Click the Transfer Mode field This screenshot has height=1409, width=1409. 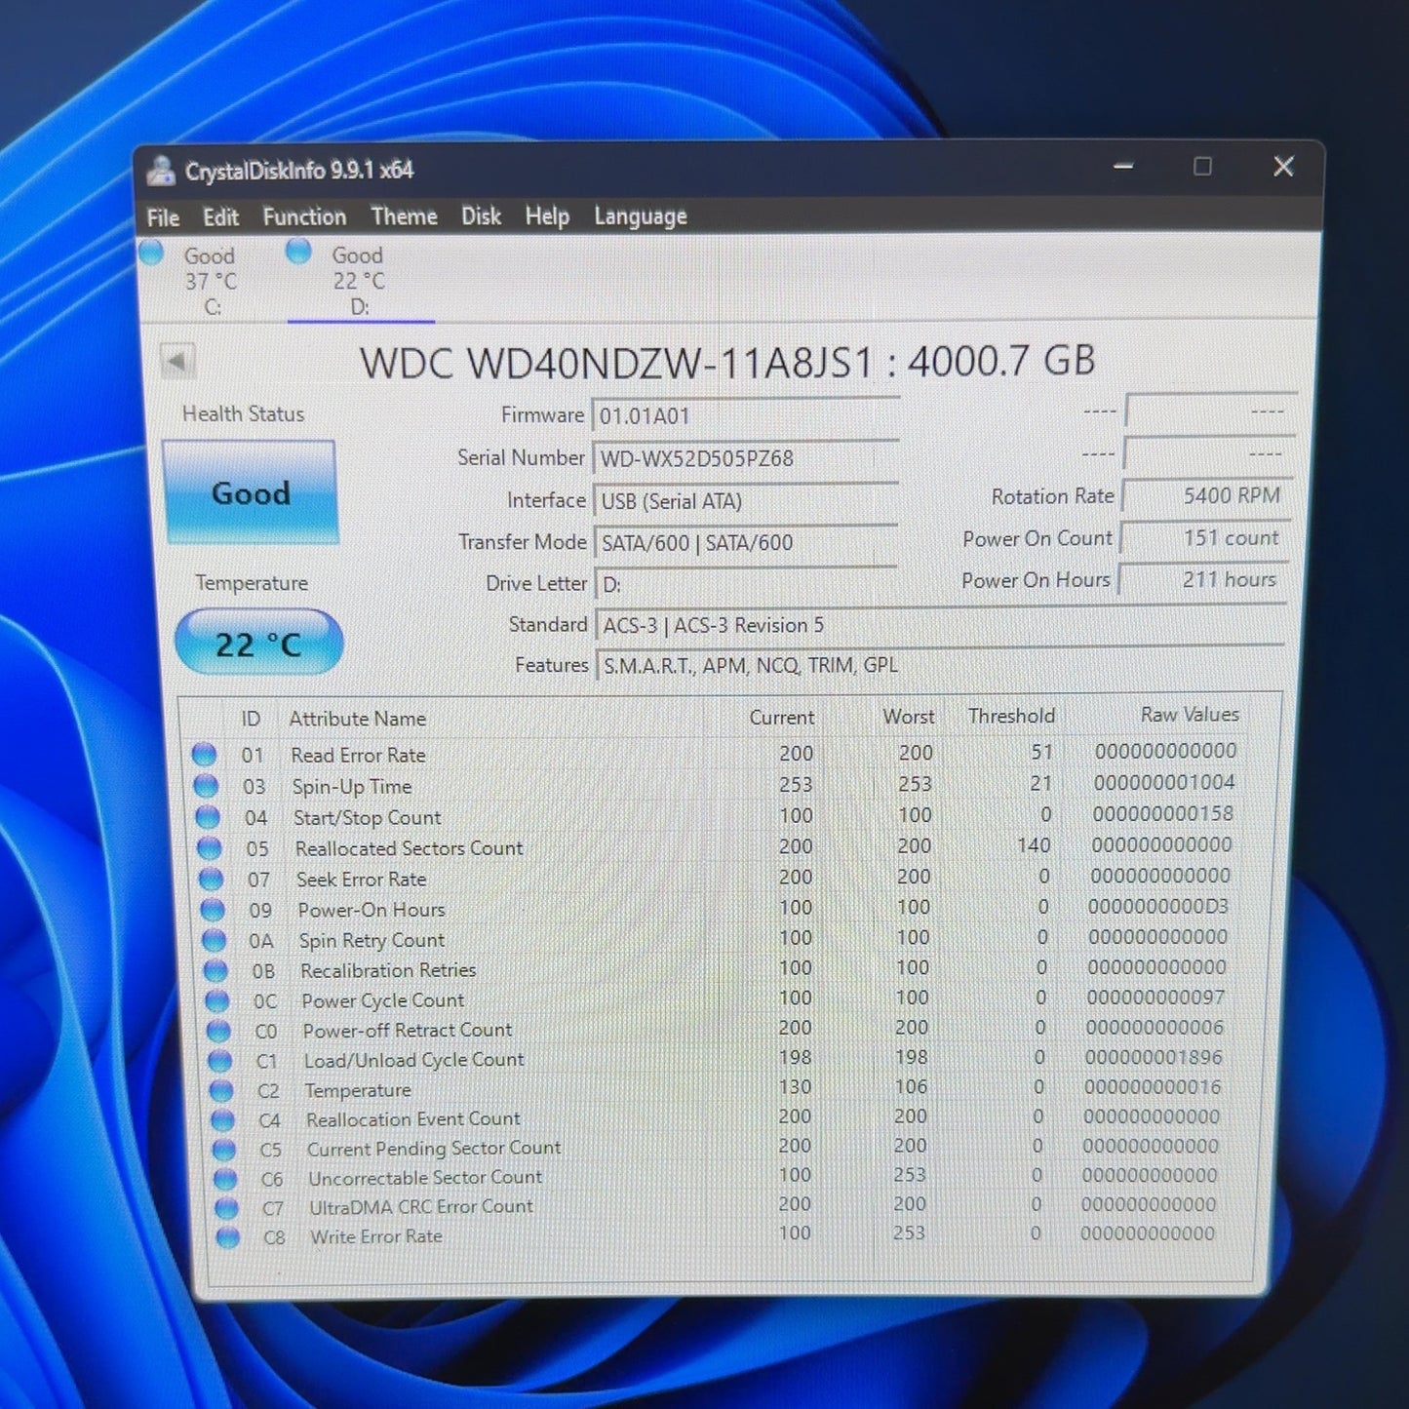pos(746,543)
